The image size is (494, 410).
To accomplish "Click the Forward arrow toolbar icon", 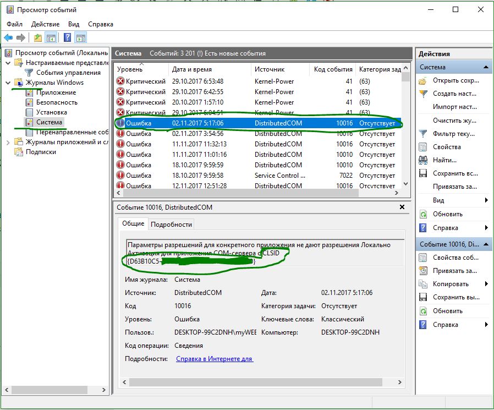I will 20,38.
